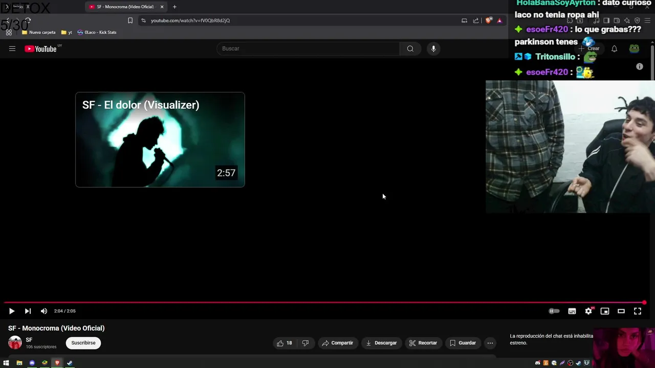Image resolution: width=655 pixels, height=368 pixels.
Task: Show the info card icon in player
Action: [x=639, y=66]
